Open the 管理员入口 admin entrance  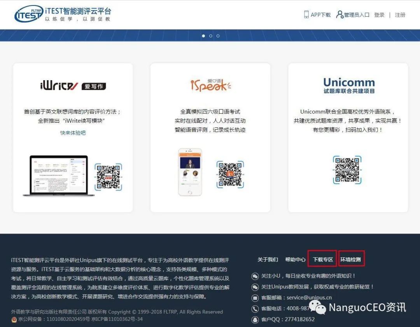pyautogui.click(x=357, y=15)
